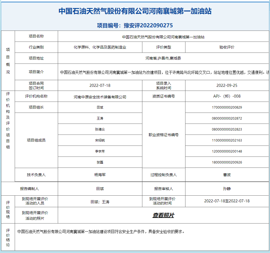Select certificate number 0800000000202872

pyautogui.click(x=227, y=118)
